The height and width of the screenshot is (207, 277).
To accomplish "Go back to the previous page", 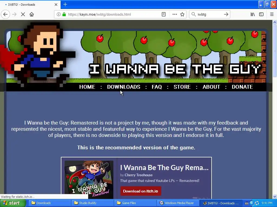I will point(5,15).
